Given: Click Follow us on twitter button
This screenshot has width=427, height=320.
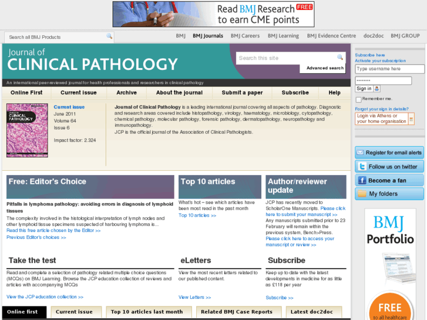Looking at the screenshot, I should (x=389, y=166).
